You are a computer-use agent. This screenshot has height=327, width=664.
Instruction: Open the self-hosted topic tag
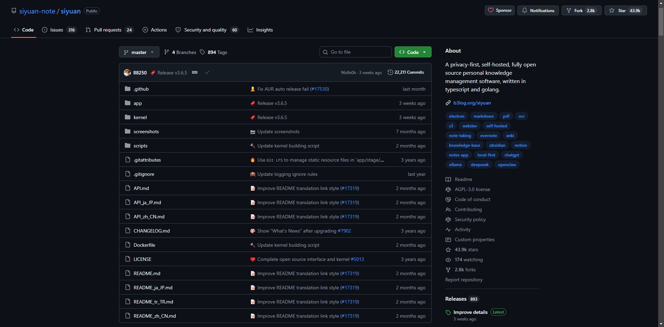[497, 126]
